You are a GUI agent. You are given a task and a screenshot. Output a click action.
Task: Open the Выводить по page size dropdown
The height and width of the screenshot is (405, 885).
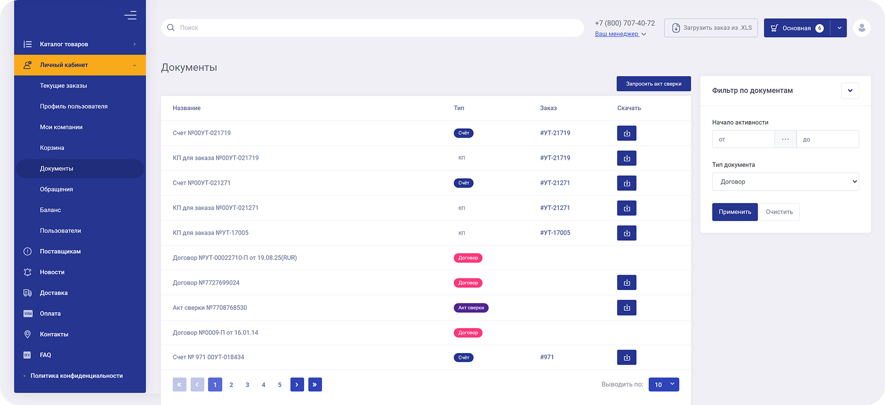point(664,385)
